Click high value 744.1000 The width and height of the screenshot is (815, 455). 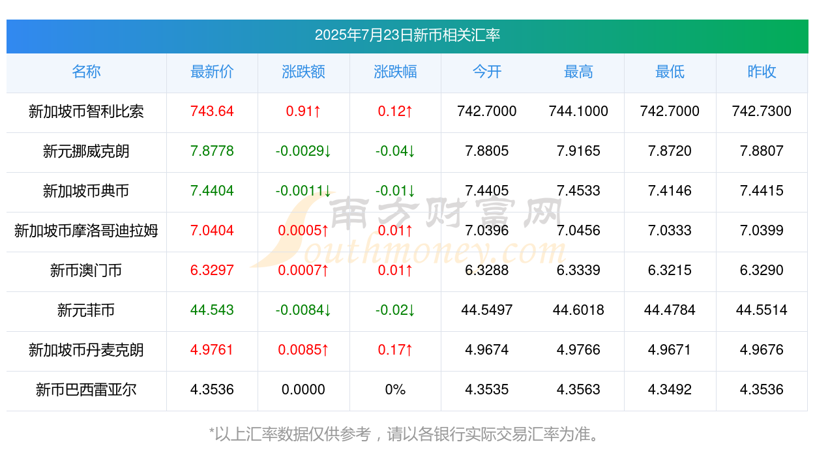[x=578, y=111]
